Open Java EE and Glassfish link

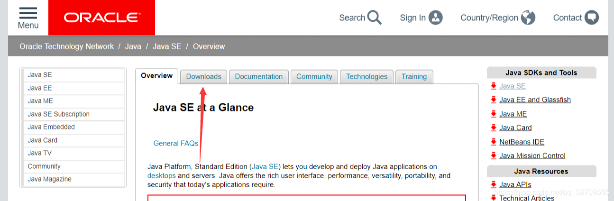point(535,100)
